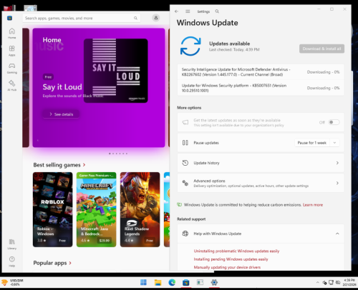Click the taskbar clock showing 4:39 PM
The height and width of the screenshot is (290, 358).
pyautogui.click(x=349, y=282)
